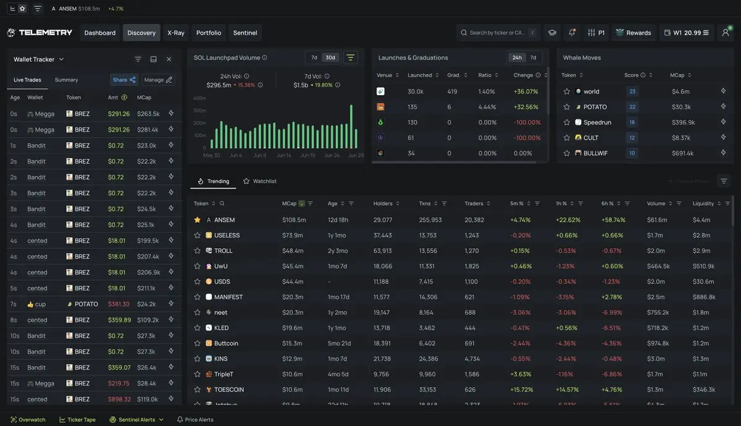
Task: Click the info icon beside 24h Vol
Action: [246, 77]
